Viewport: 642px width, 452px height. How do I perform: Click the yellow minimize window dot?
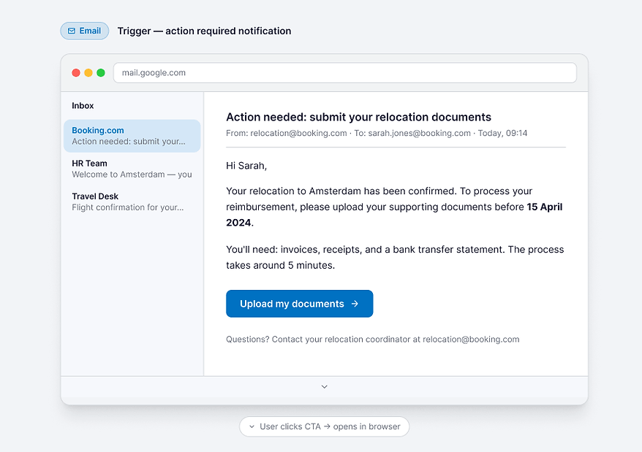click(88, 73)
